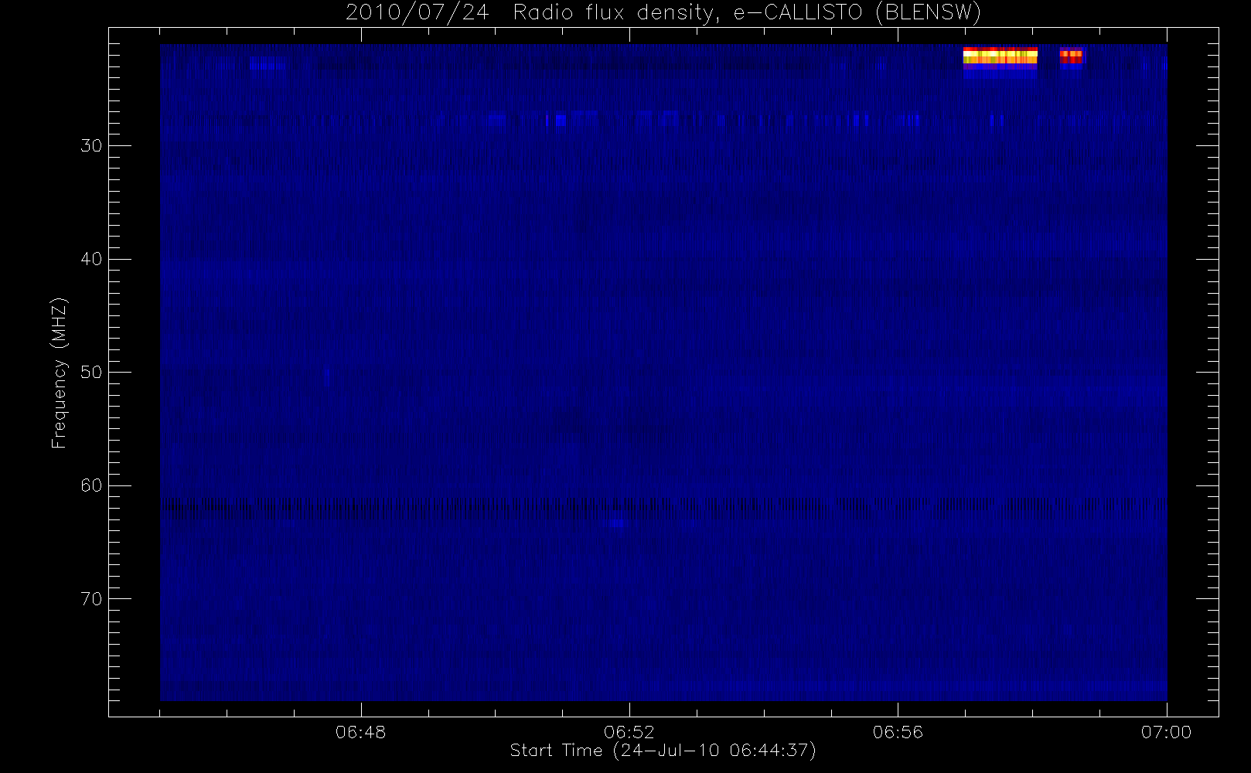Click the plot title '2010/07/24 Radio flux density'
Image resolution: width=1251 pixels, height=773 pixels.
(663, 12)
